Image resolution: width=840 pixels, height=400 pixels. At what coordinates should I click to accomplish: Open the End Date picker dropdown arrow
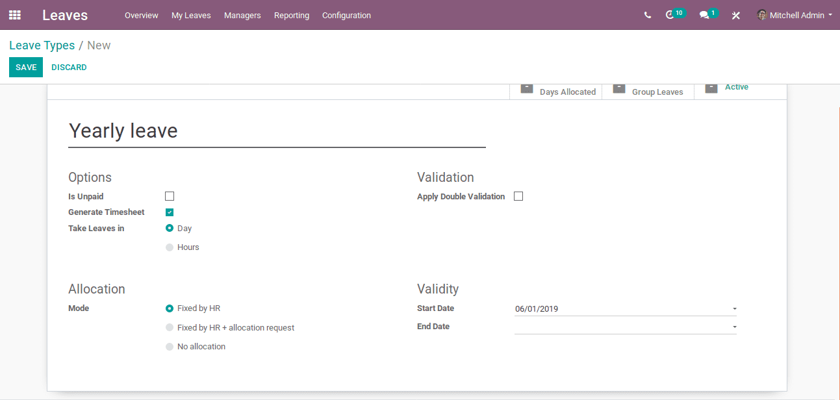tap(734, 327)
